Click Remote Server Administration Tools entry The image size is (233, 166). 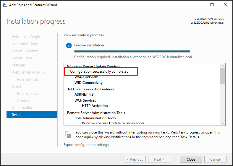(96, 113)
